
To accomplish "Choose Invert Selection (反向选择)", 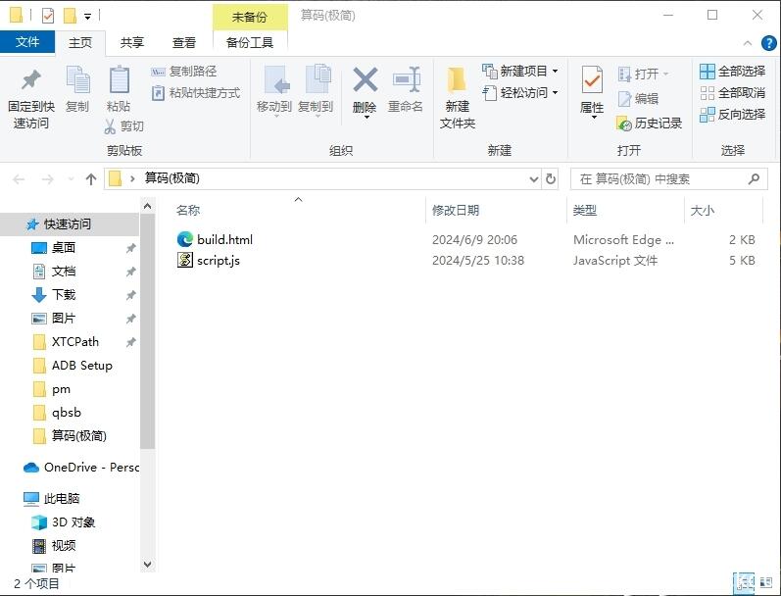I will coord(732,114).
